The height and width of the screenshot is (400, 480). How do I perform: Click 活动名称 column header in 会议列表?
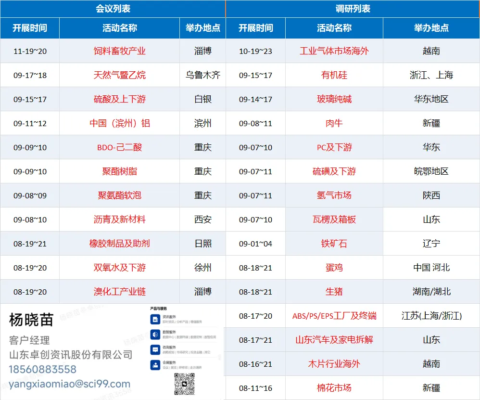pyautogui.click(x=119, y=28)
